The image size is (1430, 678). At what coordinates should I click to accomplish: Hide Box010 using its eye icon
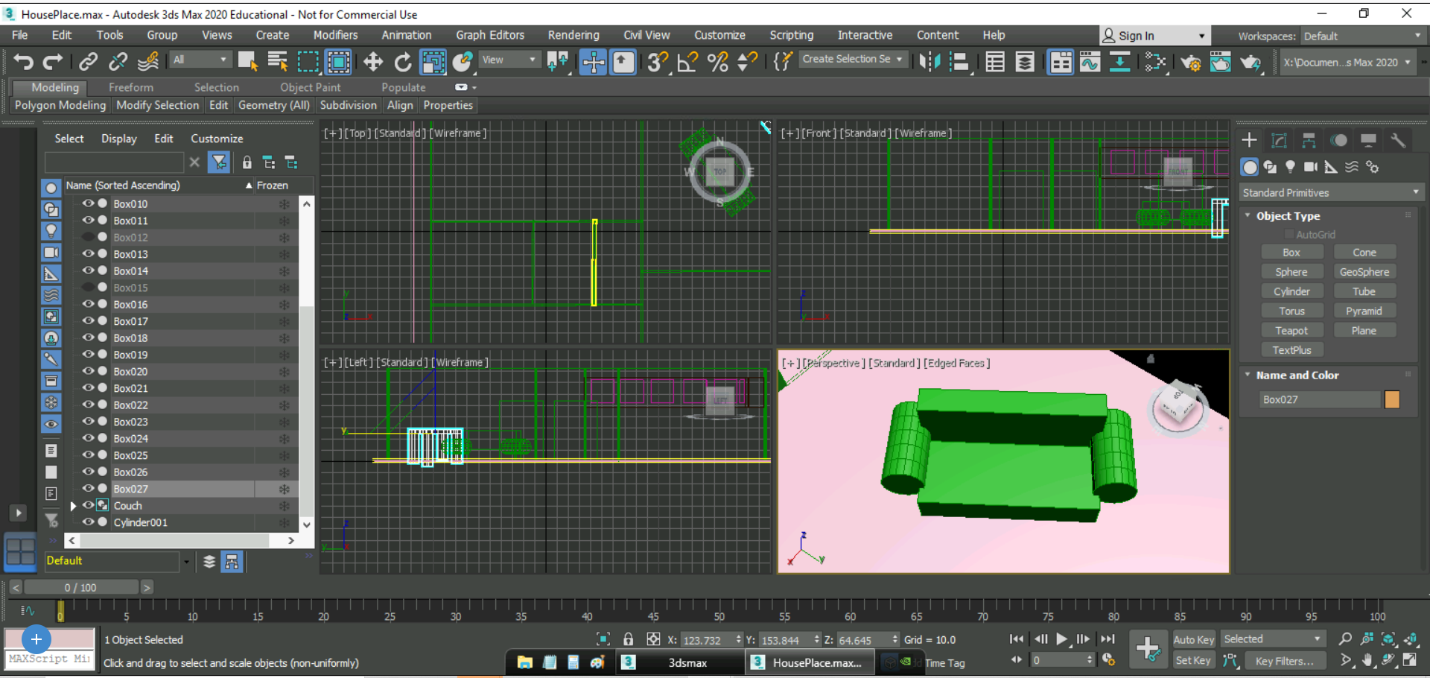(88, 203)
